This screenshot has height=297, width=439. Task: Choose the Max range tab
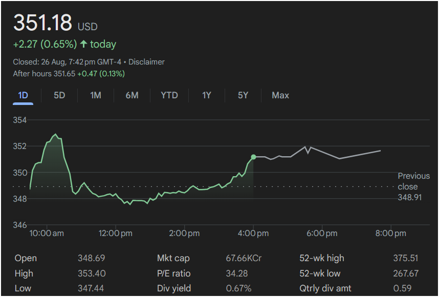point(280,95)
